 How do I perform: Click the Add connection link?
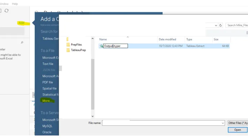click(x=21, y=23)
